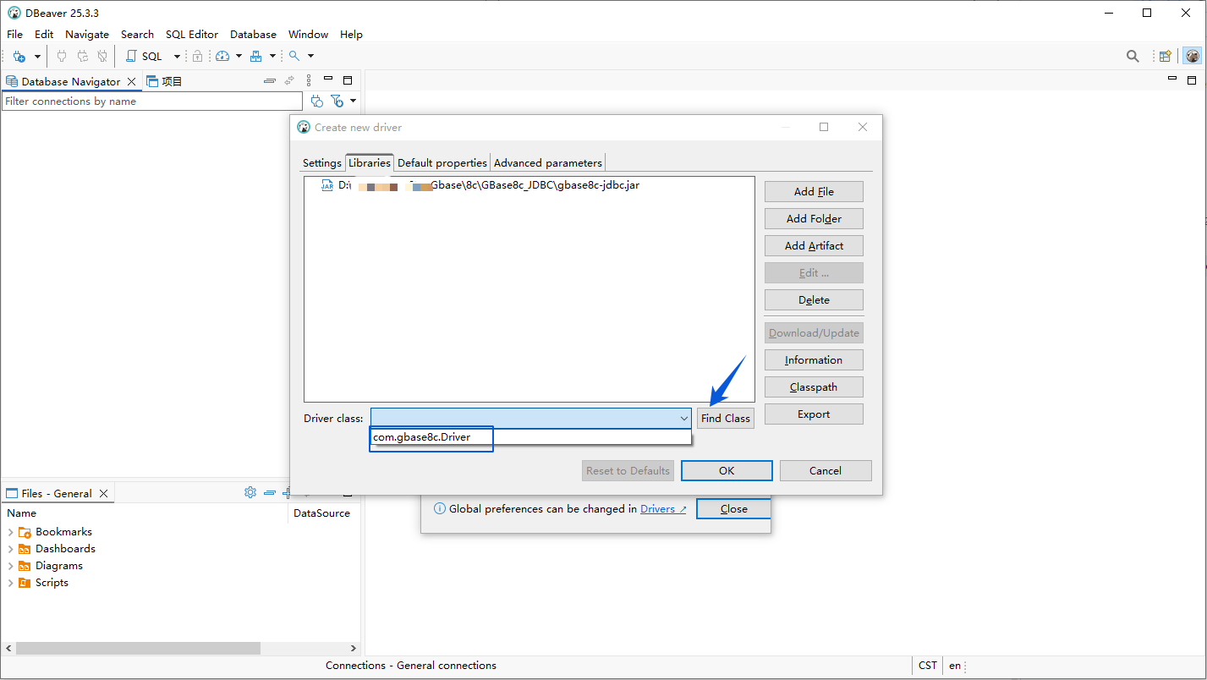Maximize the Database Navigator panel
Screen dimensions: 1207x680
[348, 80]
